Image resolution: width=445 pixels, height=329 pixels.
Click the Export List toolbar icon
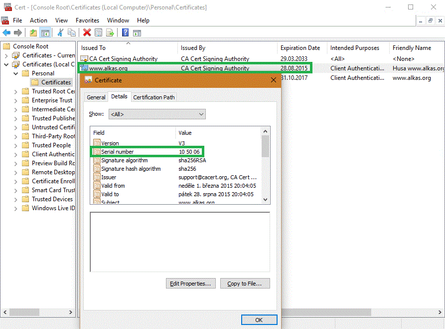(110, 32)
